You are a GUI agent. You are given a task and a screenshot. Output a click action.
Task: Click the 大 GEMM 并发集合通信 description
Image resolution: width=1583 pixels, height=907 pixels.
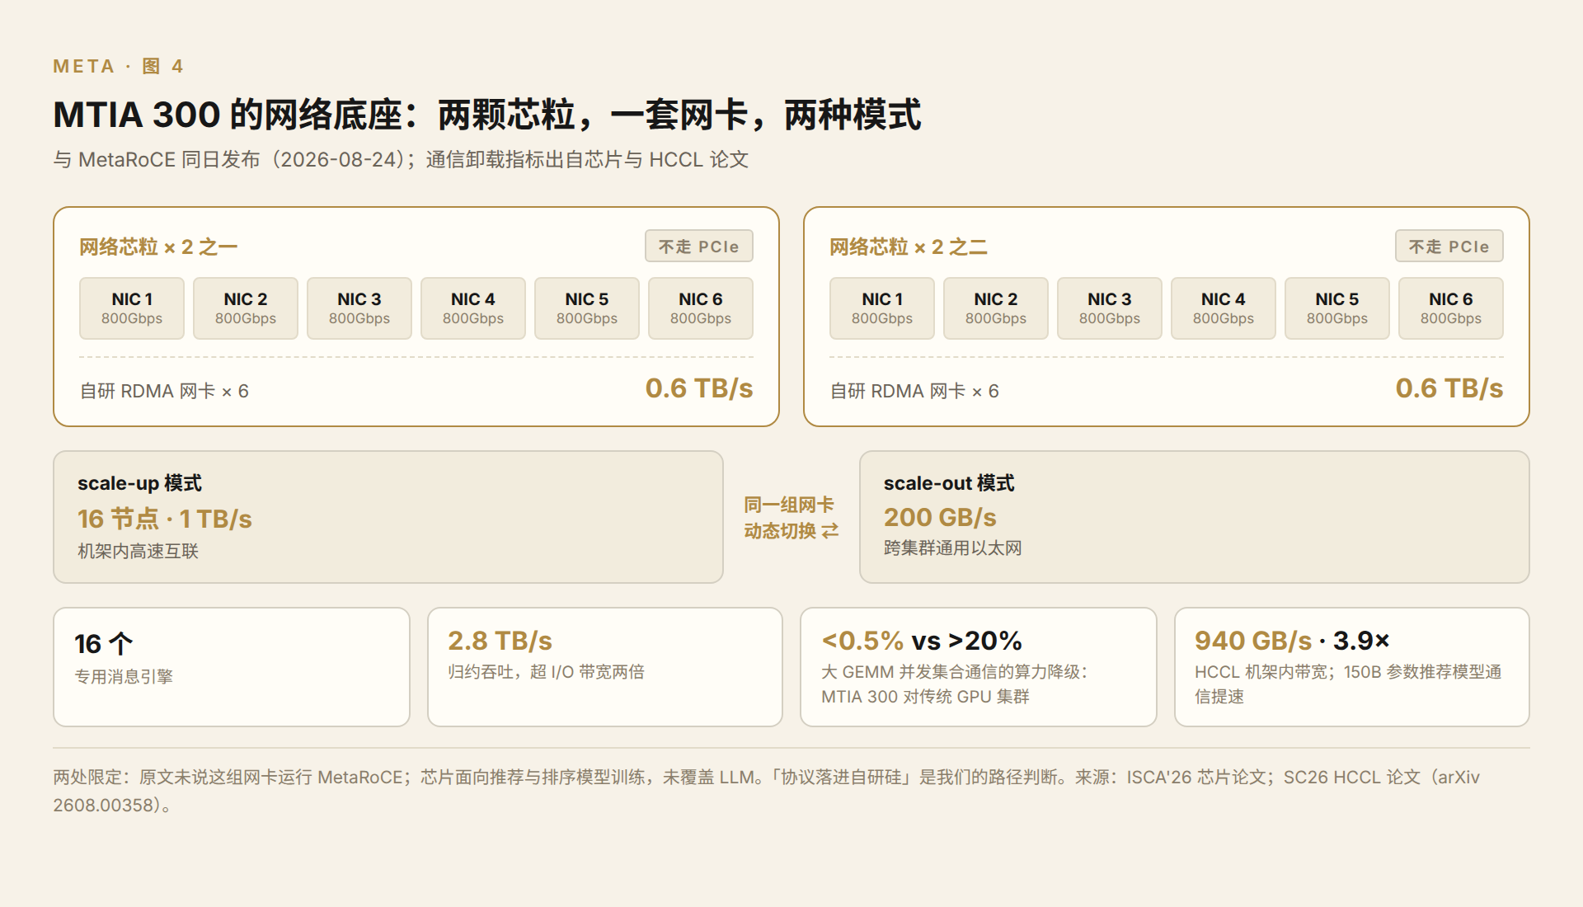[955, 684]
